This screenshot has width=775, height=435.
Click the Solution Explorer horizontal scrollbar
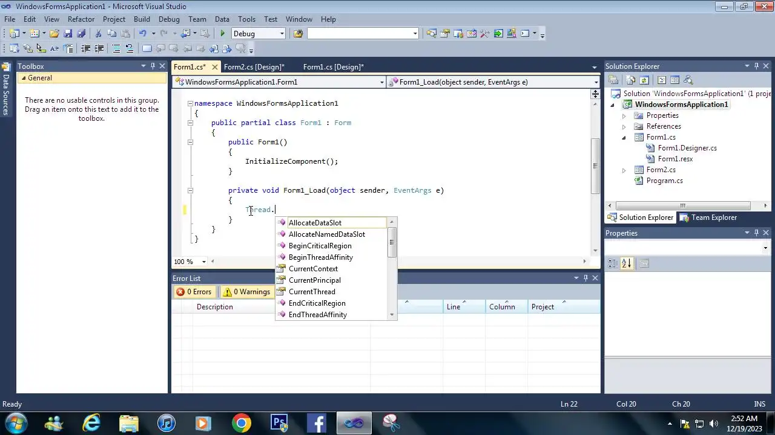pos(681,205)
